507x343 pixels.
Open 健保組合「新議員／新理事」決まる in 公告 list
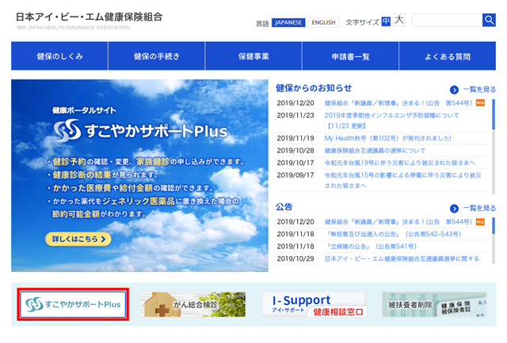pos(398,222)
